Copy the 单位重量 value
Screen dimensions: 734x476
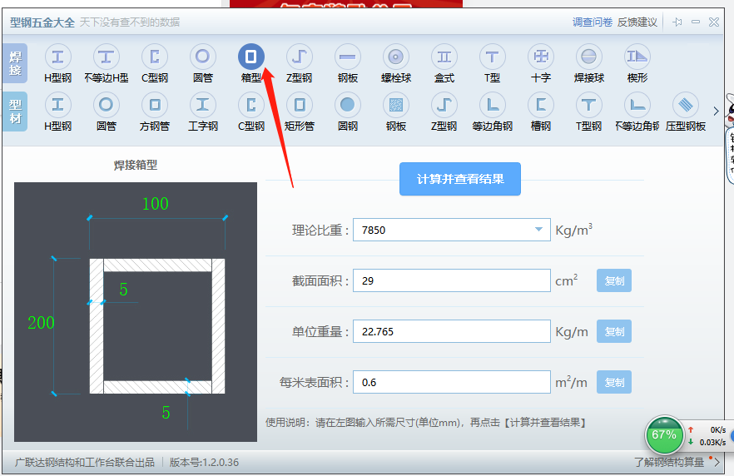(613, 331)
